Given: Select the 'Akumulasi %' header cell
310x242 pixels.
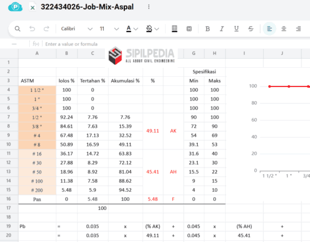Looking at the screenshot, I should tap(126, 81).
